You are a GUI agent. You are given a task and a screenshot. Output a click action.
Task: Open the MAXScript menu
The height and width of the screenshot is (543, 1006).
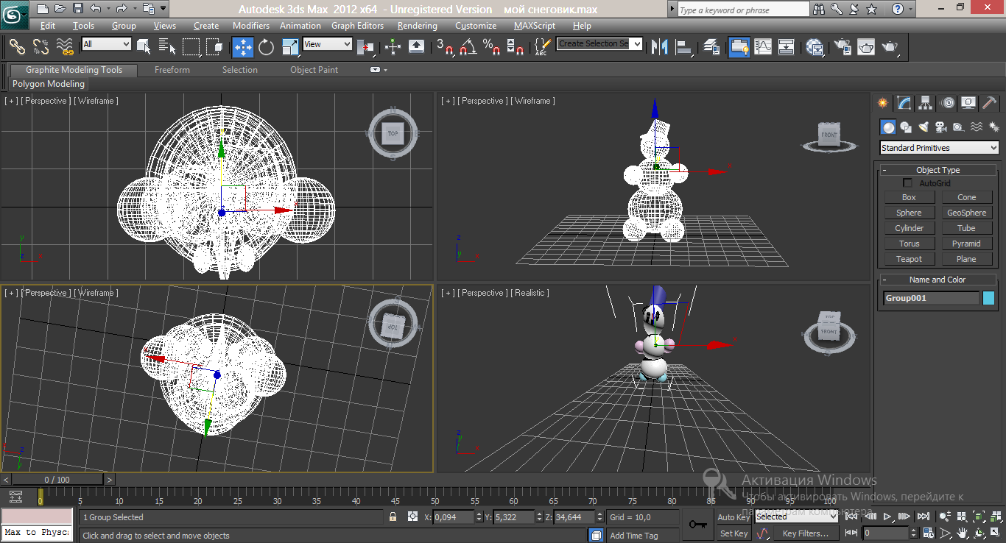(535, 26)
